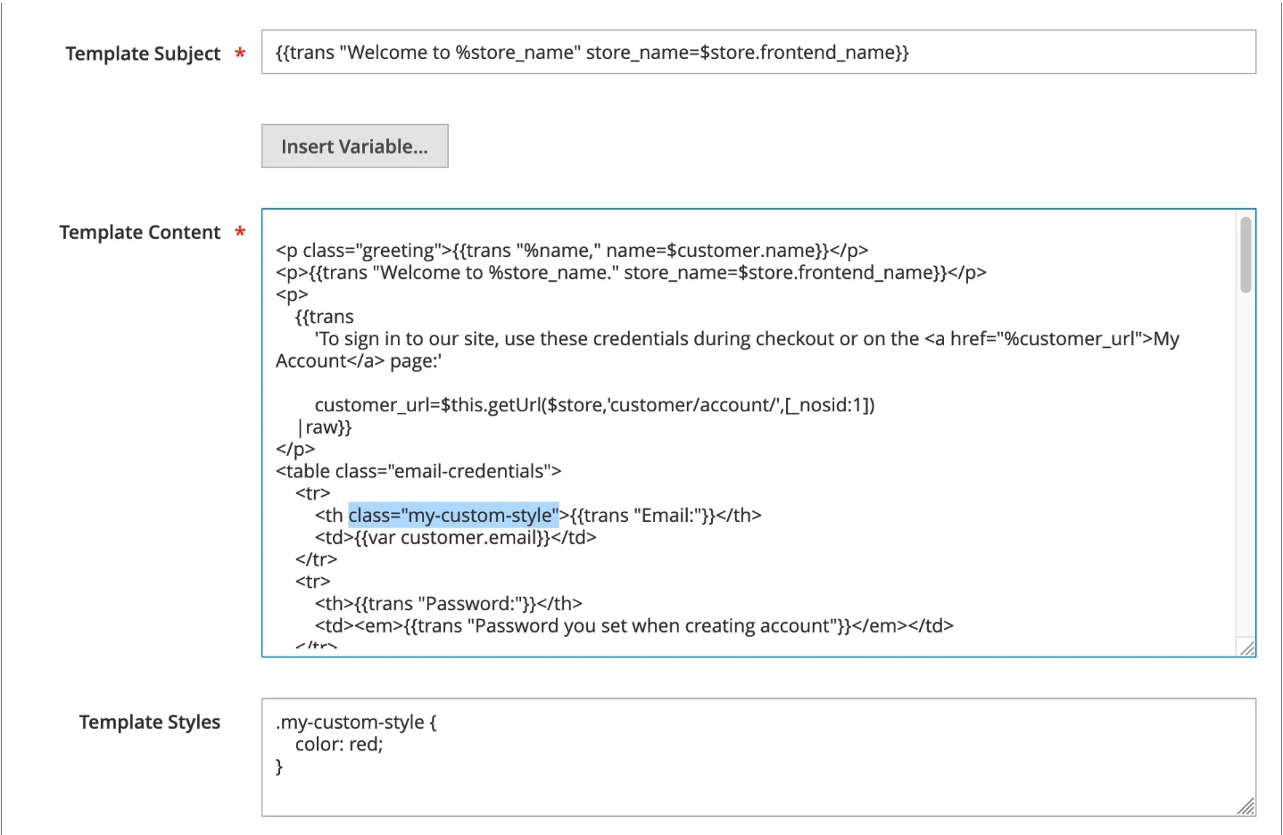Focus the Template Subject input field
This screenshot has width=1283, height=835.
(x=758, y=53)
